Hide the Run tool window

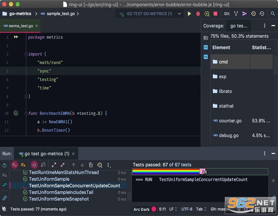pyautogui.click(x=273, y=154)
